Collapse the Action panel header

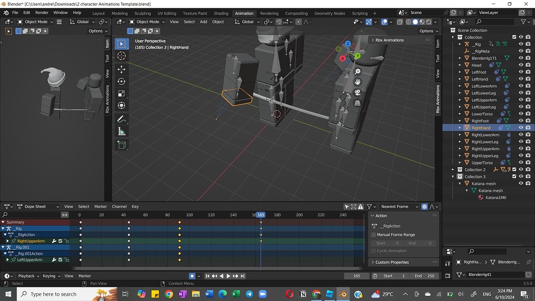point(372,215)
